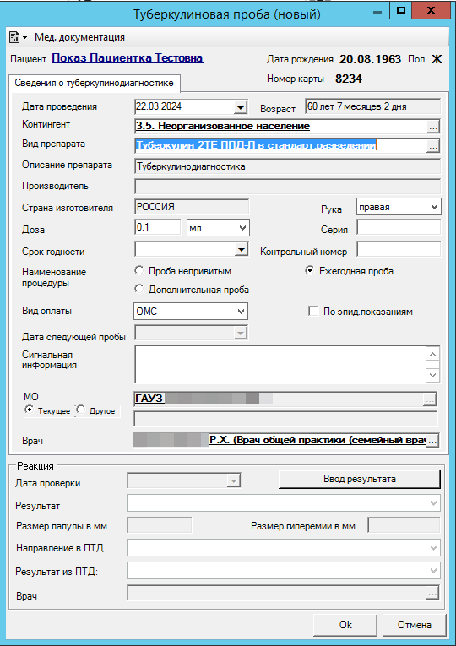Viewport: 456px width, 646px height.
Task: Select the Проба непривитым radio button
Action: pyautogui.click(x=139, y=271)
